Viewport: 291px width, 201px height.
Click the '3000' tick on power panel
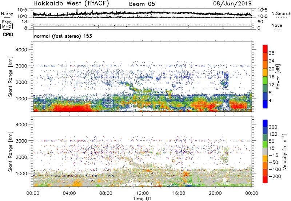21,66
